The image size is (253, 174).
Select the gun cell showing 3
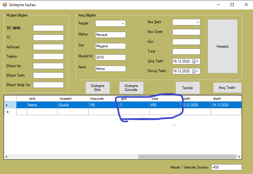[134, 105]
